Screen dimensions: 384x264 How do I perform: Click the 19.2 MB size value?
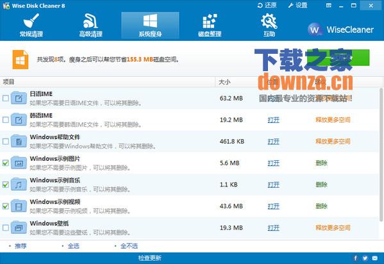click(x=231, y=120)
